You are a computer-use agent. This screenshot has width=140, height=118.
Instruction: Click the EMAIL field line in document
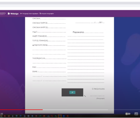click(49, 72)
